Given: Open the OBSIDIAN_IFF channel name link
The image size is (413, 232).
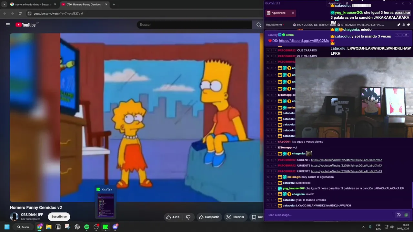Looking at the screenshot, I should (x=32, y=215).
